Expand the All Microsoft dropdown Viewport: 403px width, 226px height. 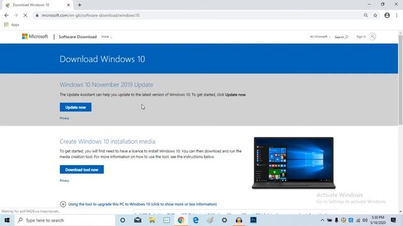tap(321, 36)
